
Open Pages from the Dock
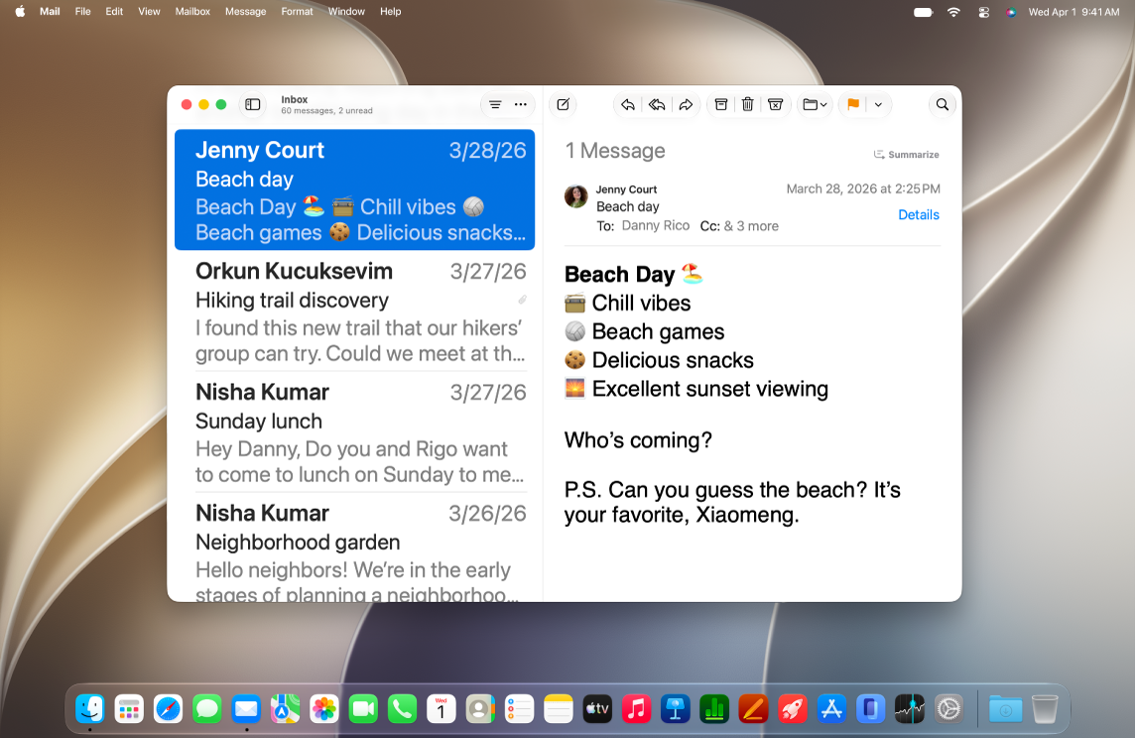click(x=753, y=708)
